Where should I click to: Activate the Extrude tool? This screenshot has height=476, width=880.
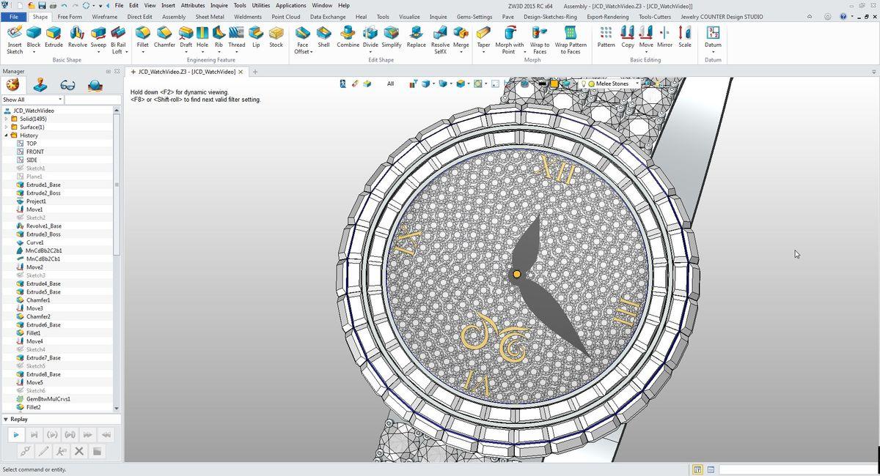tap(54, 38)
